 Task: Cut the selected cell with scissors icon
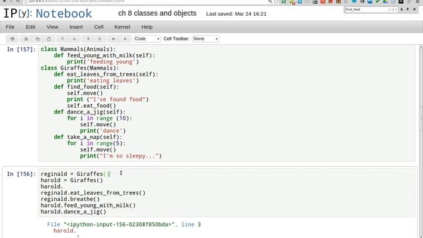click(26, 39)
